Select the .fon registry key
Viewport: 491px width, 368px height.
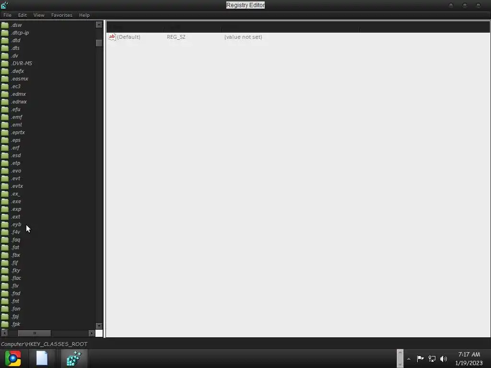16,309
